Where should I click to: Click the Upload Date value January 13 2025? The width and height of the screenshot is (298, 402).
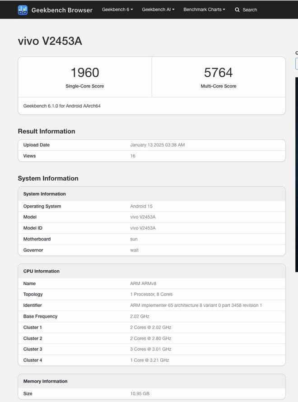click(157, 145)
